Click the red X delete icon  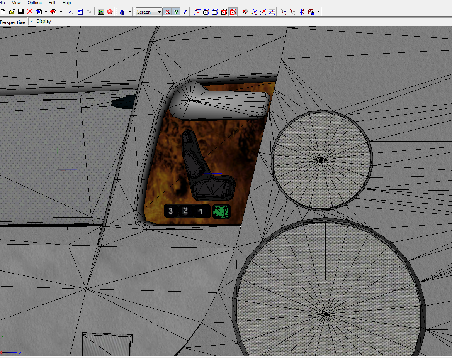pos(30,12)
